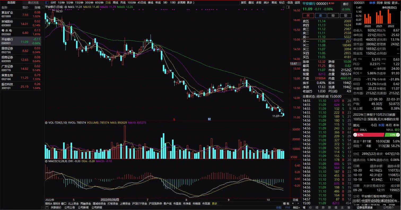The image size is (401, 210).
Task: Show the 散户线 indicator
Action: pyautogui.click(x=167, y=204)
